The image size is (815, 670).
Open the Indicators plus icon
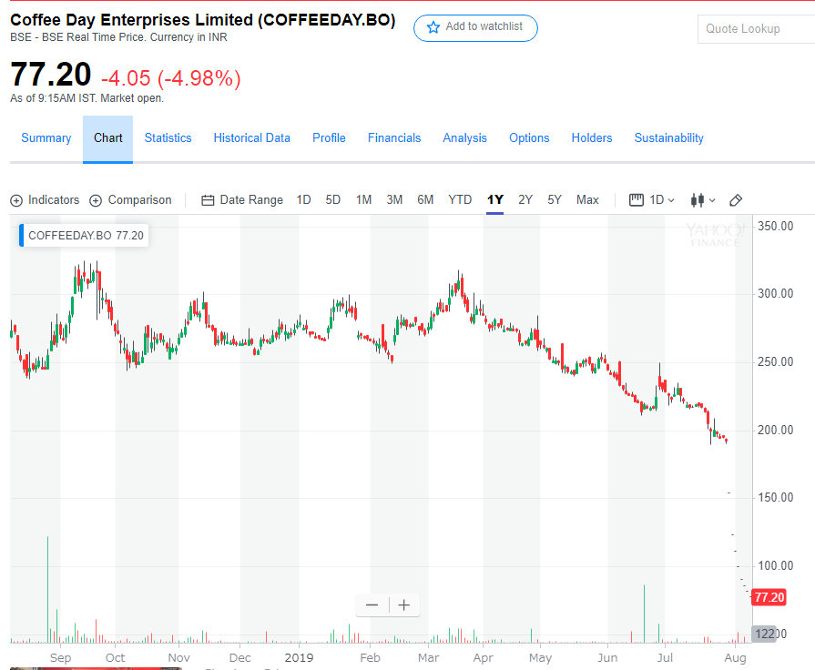click(x=16, y=200)
